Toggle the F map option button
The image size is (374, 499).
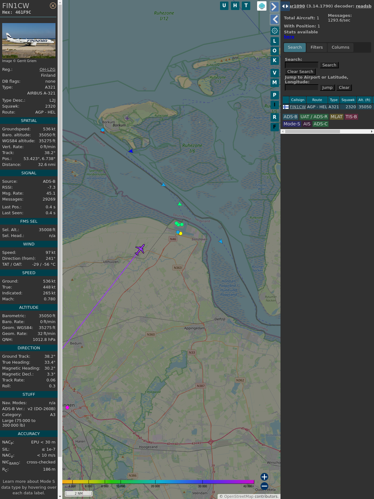click(275, 127)
